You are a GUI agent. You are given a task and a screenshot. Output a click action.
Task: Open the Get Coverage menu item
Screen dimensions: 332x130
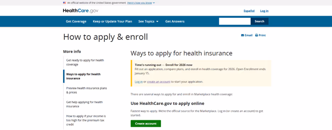(76, 21)
